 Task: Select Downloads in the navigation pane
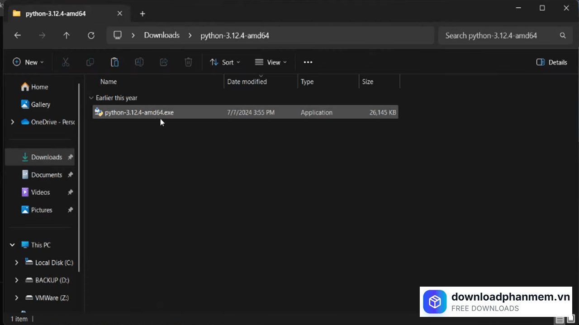point(46,157)
